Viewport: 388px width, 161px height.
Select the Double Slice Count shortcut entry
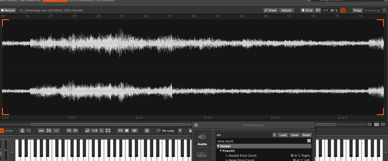coord(242,155)
